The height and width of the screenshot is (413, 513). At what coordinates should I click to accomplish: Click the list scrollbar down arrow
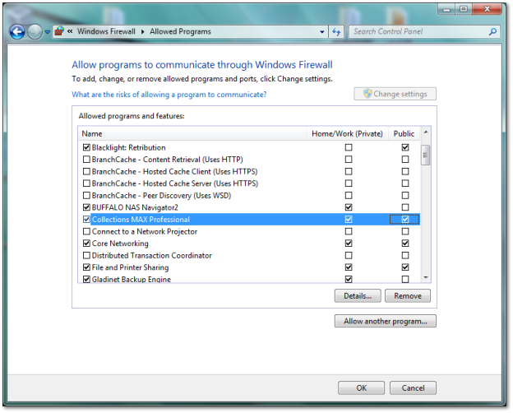pyautogui.click(x=426, y=278)
